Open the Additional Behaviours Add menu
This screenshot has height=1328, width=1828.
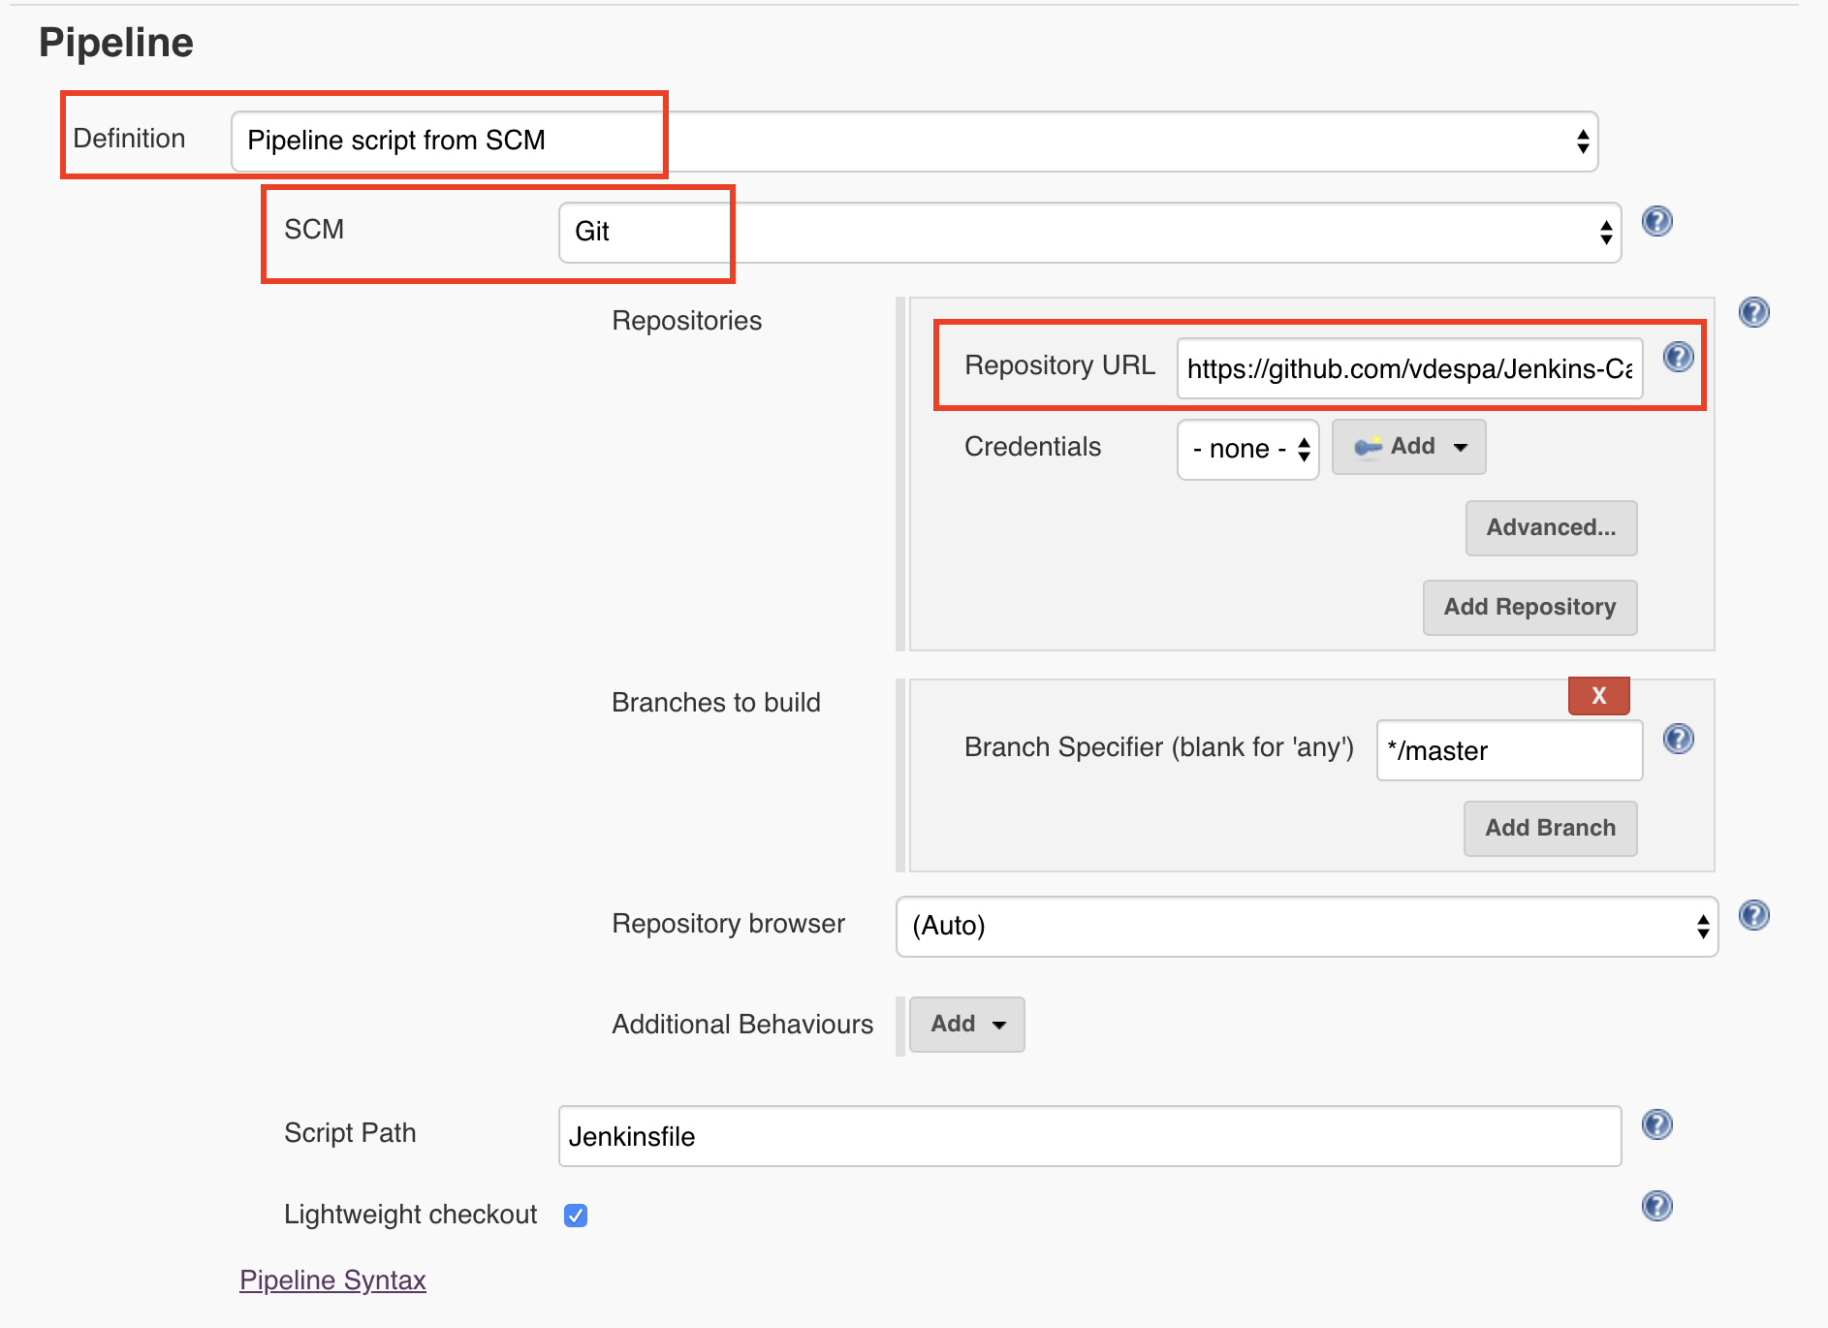(x=966, y=1025)
